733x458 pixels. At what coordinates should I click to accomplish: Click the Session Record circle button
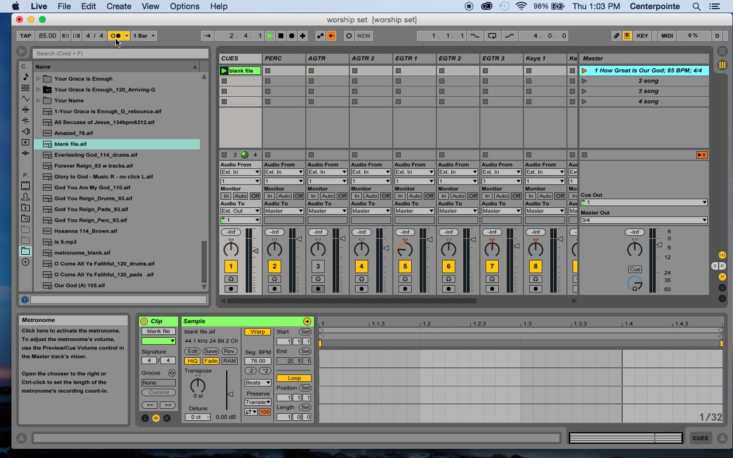349,35
